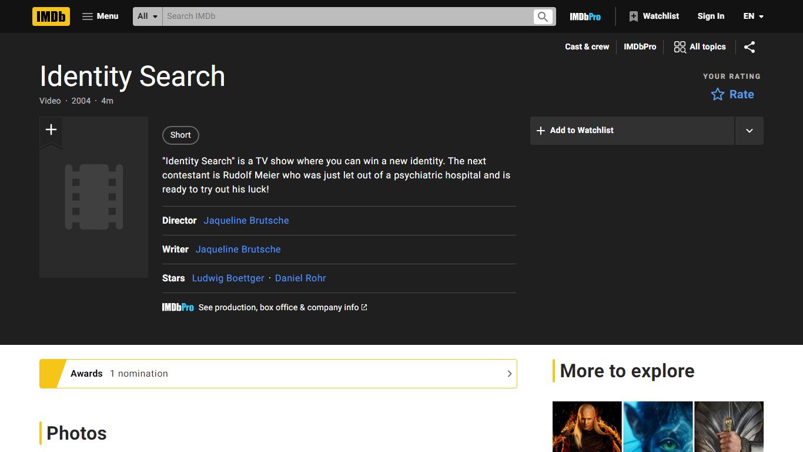The height and width of the screenshot is (452, 803).
Task: Click the IMDbPro logo above Awards
Action: click(178, 307)
